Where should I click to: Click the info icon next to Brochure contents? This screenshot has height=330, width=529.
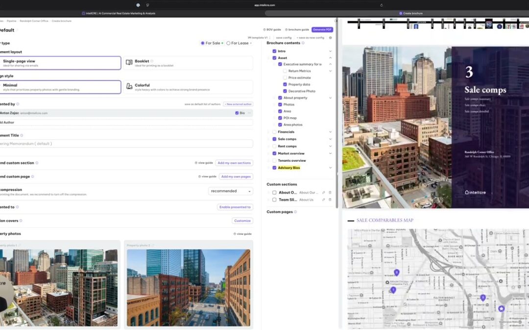[303, 43]
